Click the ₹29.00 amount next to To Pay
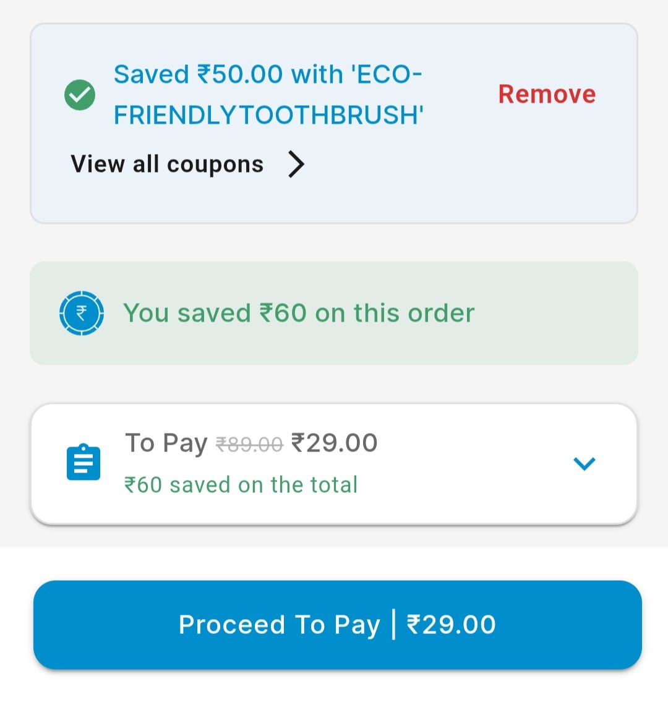This screenshot has height=710, width=668. pos(334,443)
